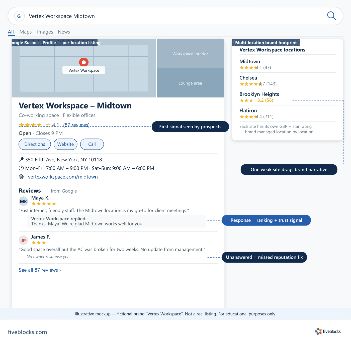The width and height of the screenshot is (351, 343).
Task: Click James P.'s three-star rating
Action: click(39, 243)
